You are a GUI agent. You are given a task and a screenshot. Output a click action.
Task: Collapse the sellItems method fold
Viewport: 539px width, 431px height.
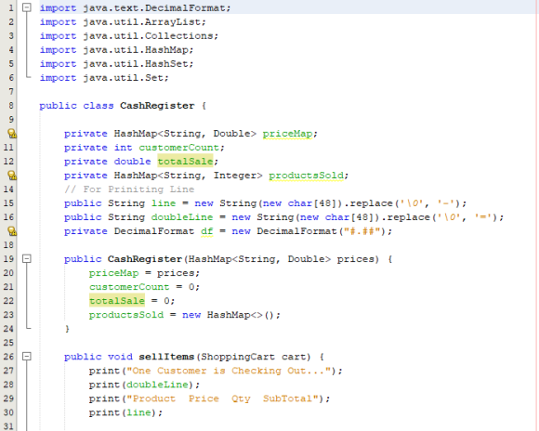[27, 357]
